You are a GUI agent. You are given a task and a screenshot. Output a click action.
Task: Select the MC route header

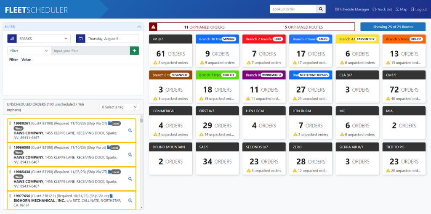coord(357,111)
